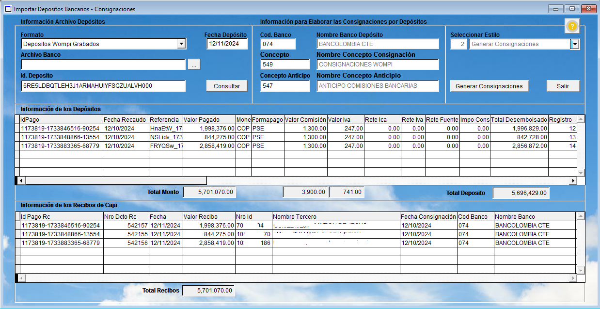Click the deposits grid scroll up arrow

point(581,119)
